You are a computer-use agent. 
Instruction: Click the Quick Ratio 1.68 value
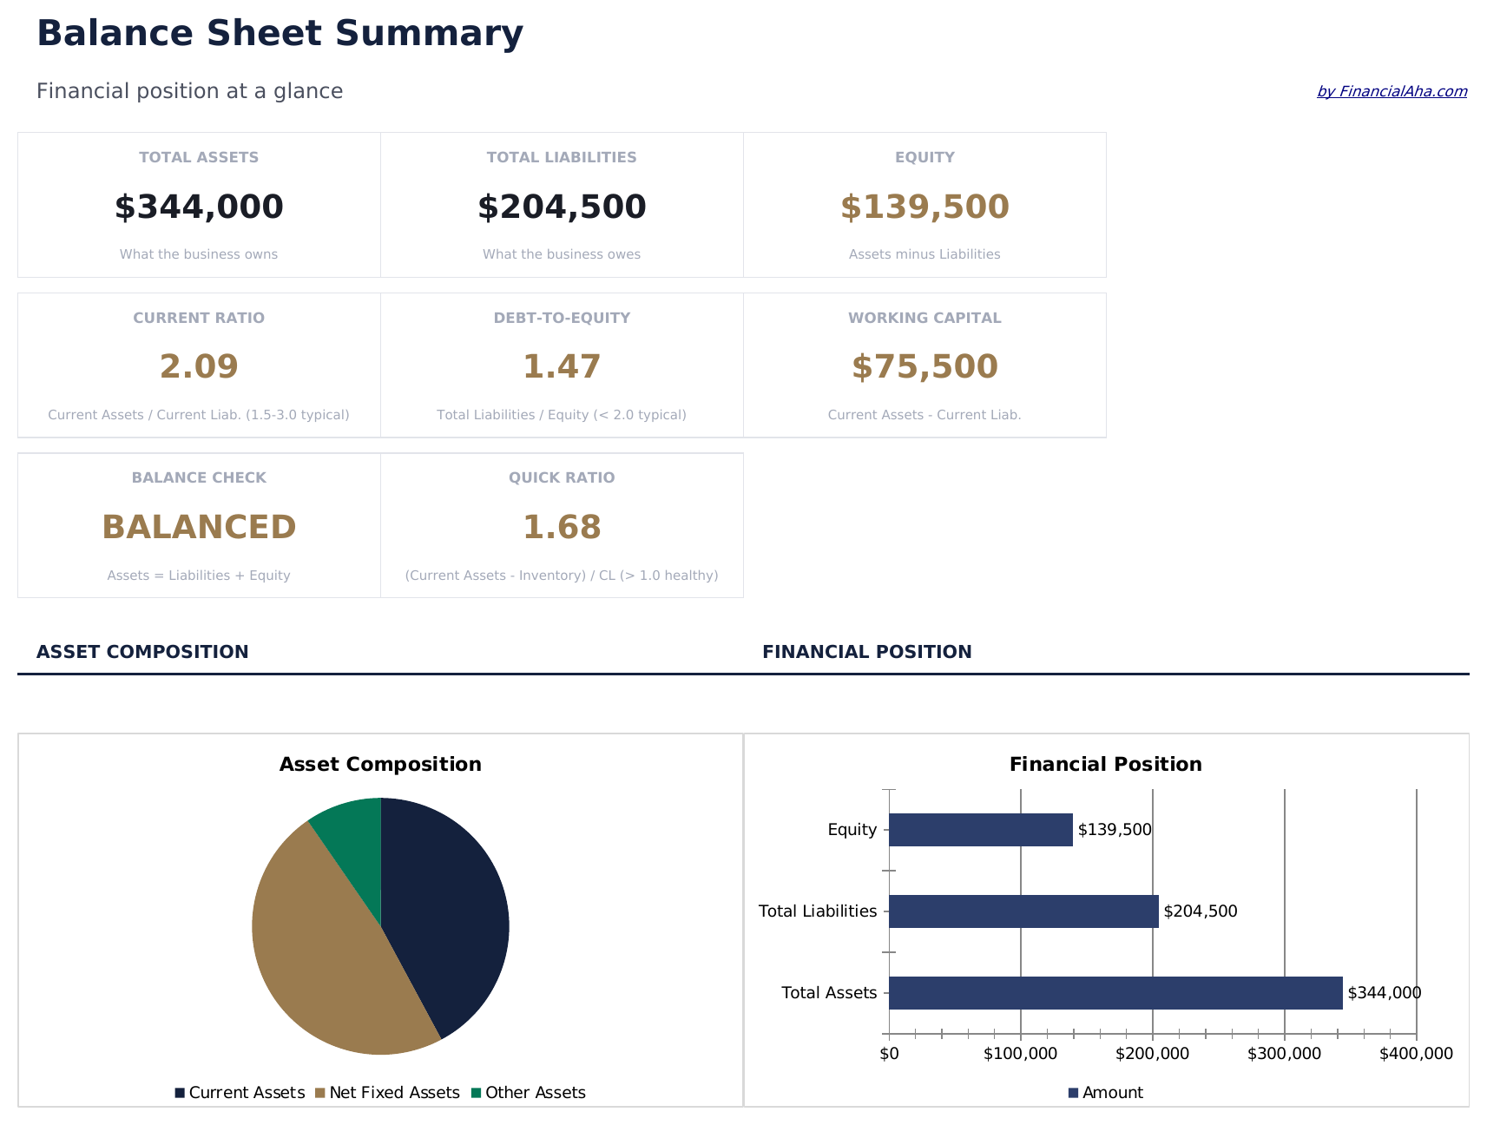point(562,527)
